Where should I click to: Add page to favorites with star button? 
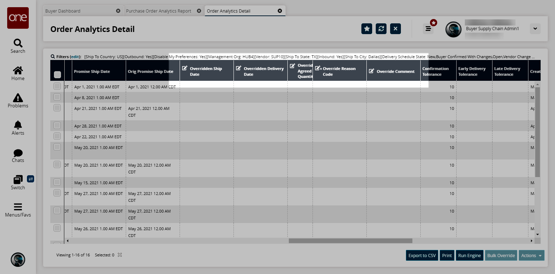click(366, 29)
